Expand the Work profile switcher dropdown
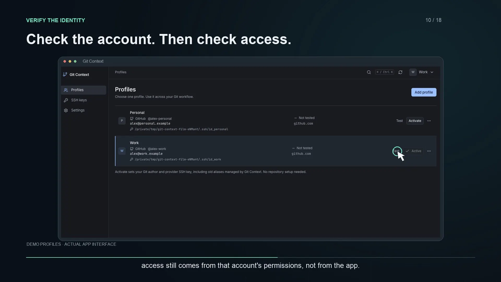 [x=422, y=72]
